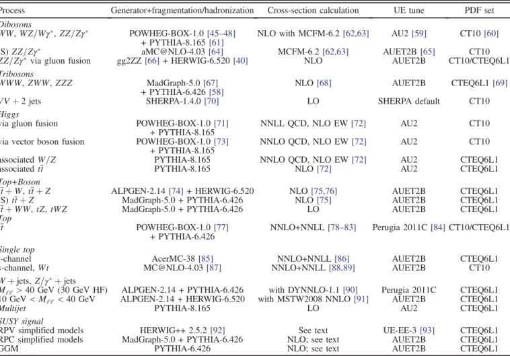Viewport: 510px width, 356px height.
Task: Open citation [71] in gluon fusion row
Action: click(221, 123)
